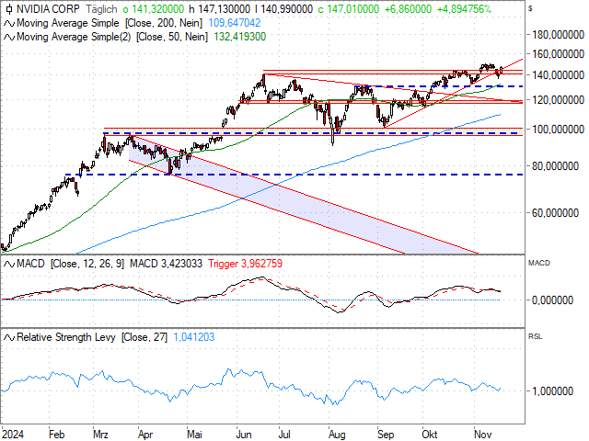The image size is (589, 441).
Task: Click the Sep time axis label
Action: click(386, 435)
